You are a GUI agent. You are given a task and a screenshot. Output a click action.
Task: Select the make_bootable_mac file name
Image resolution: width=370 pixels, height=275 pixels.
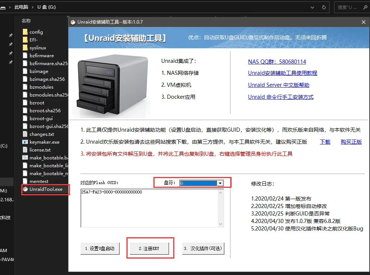tap(49, 173)
